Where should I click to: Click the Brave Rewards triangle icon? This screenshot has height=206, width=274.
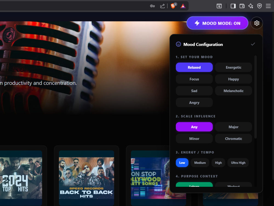point(183,6)
